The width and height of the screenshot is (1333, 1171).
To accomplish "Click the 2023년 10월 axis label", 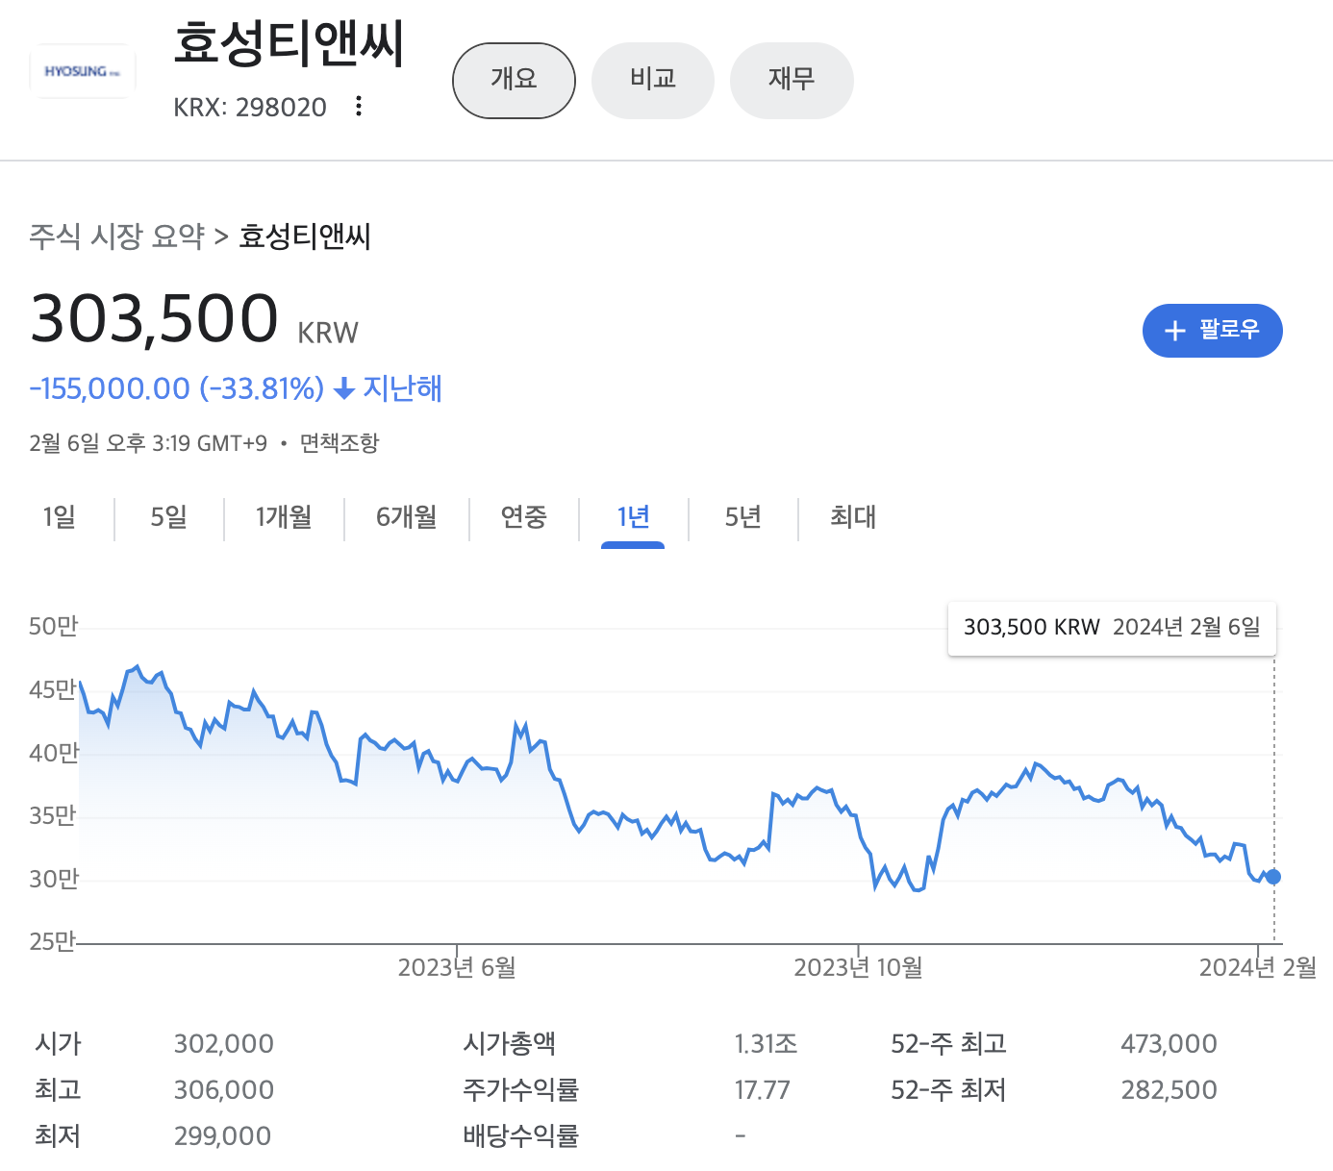I will (x=858, y=967).
